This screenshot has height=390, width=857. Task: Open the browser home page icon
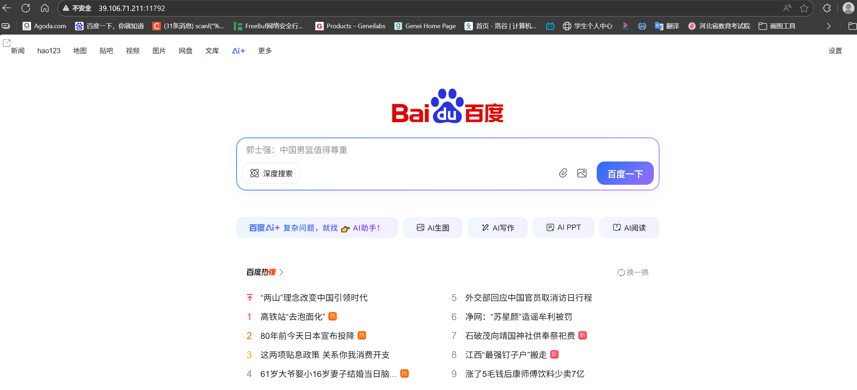point(44,8)
